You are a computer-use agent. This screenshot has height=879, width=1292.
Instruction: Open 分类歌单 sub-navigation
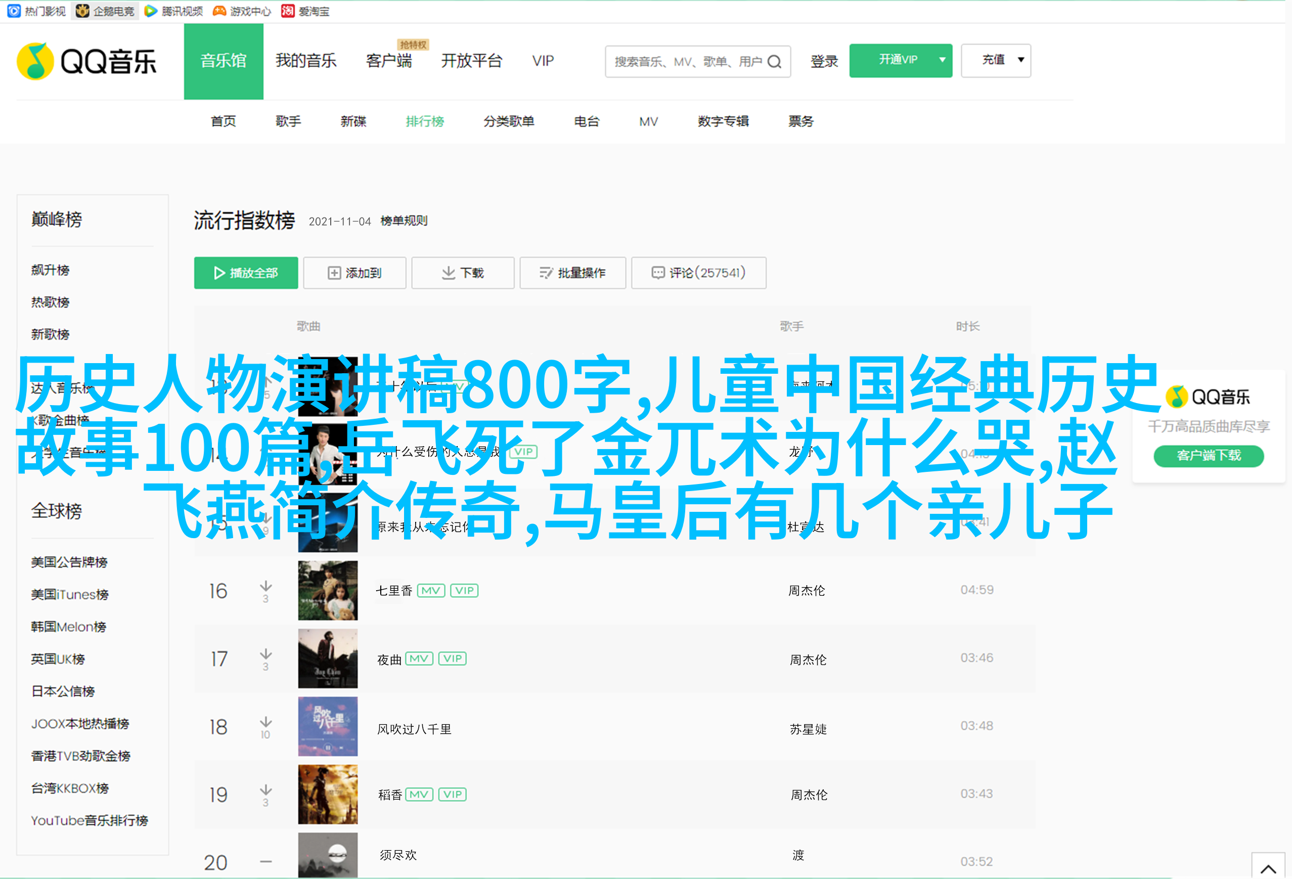[509, 121]
